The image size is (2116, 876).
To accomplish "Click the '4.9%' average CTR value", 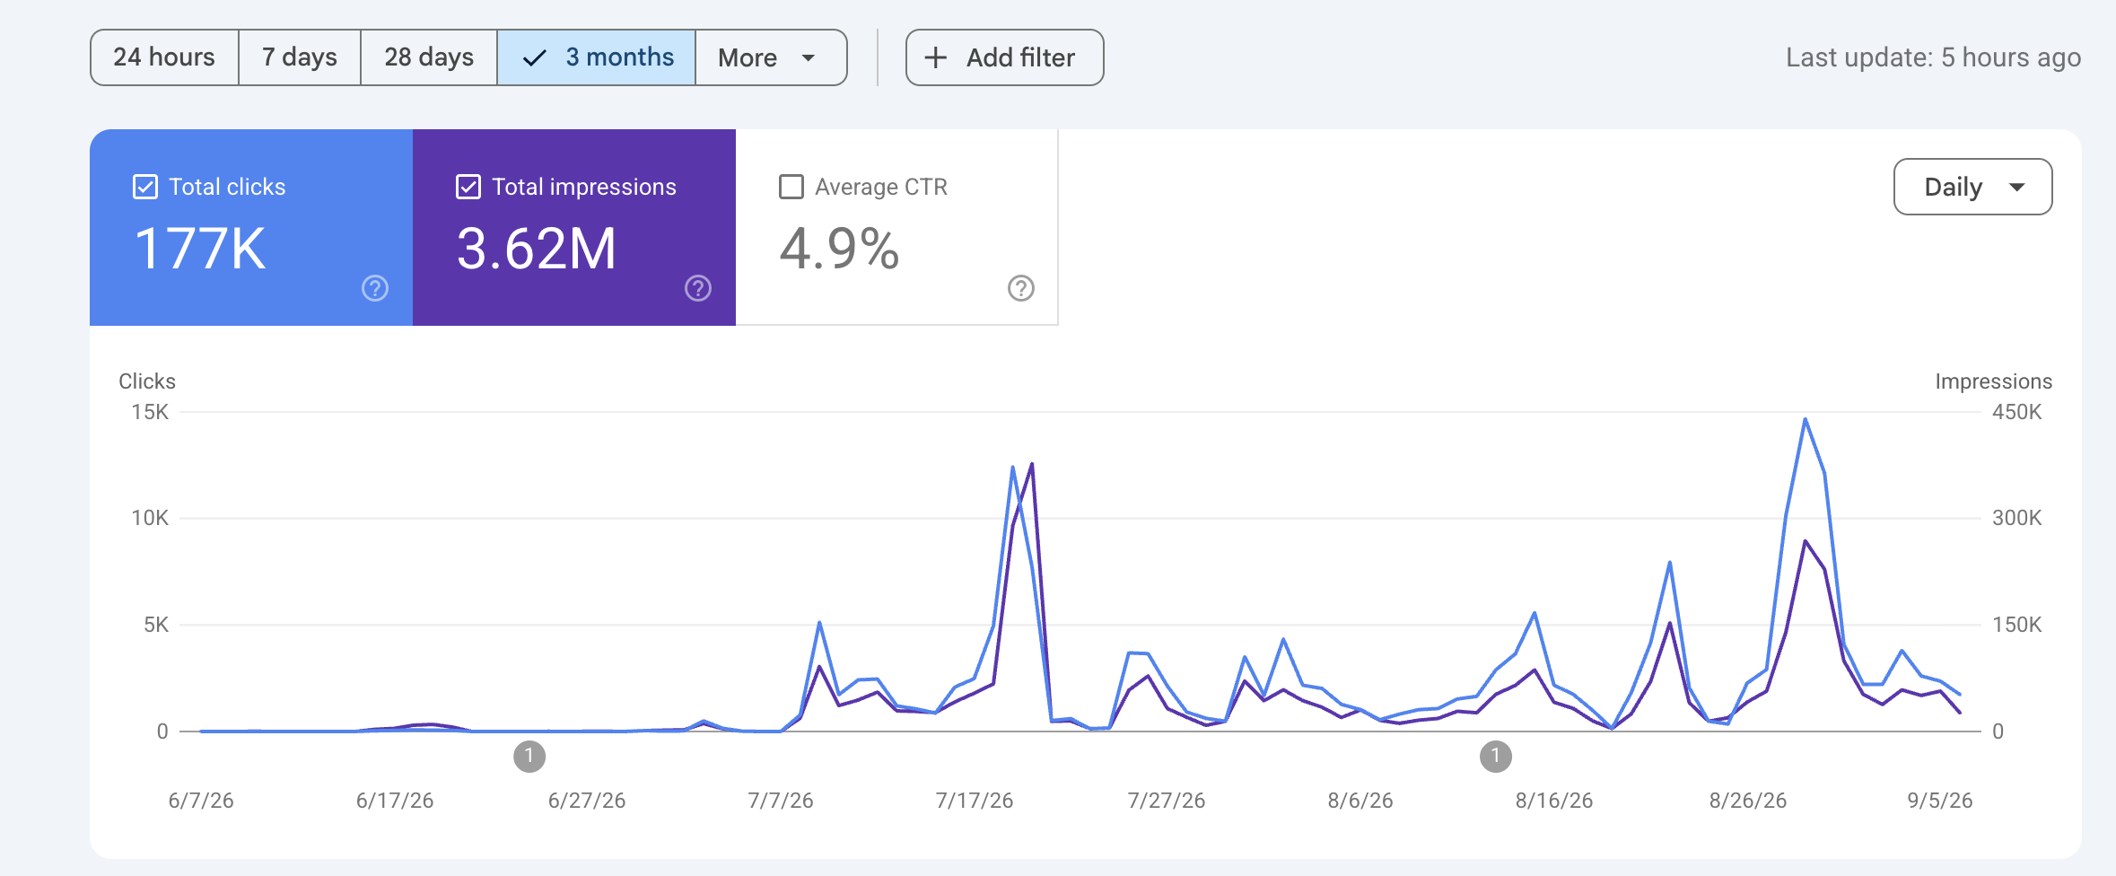I will [x=839, y=249].
